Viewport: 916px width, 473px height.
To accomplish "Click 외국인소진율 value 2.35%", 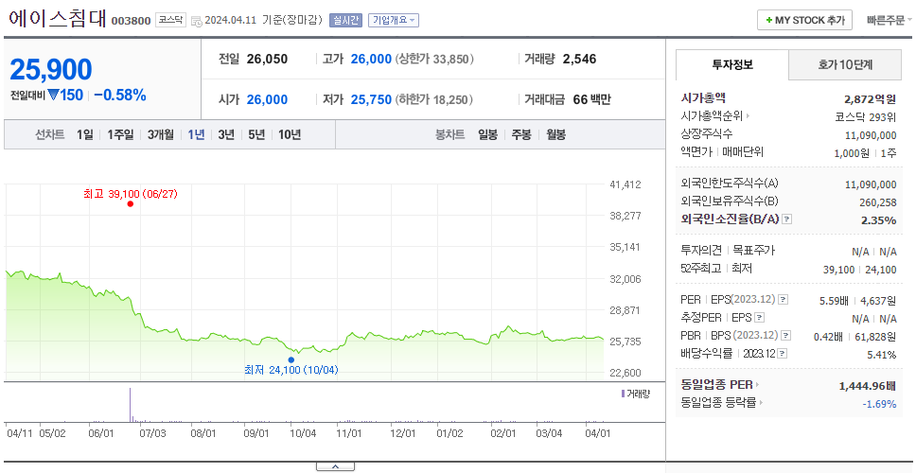I will pyautogui.click(x=878, y=220).
